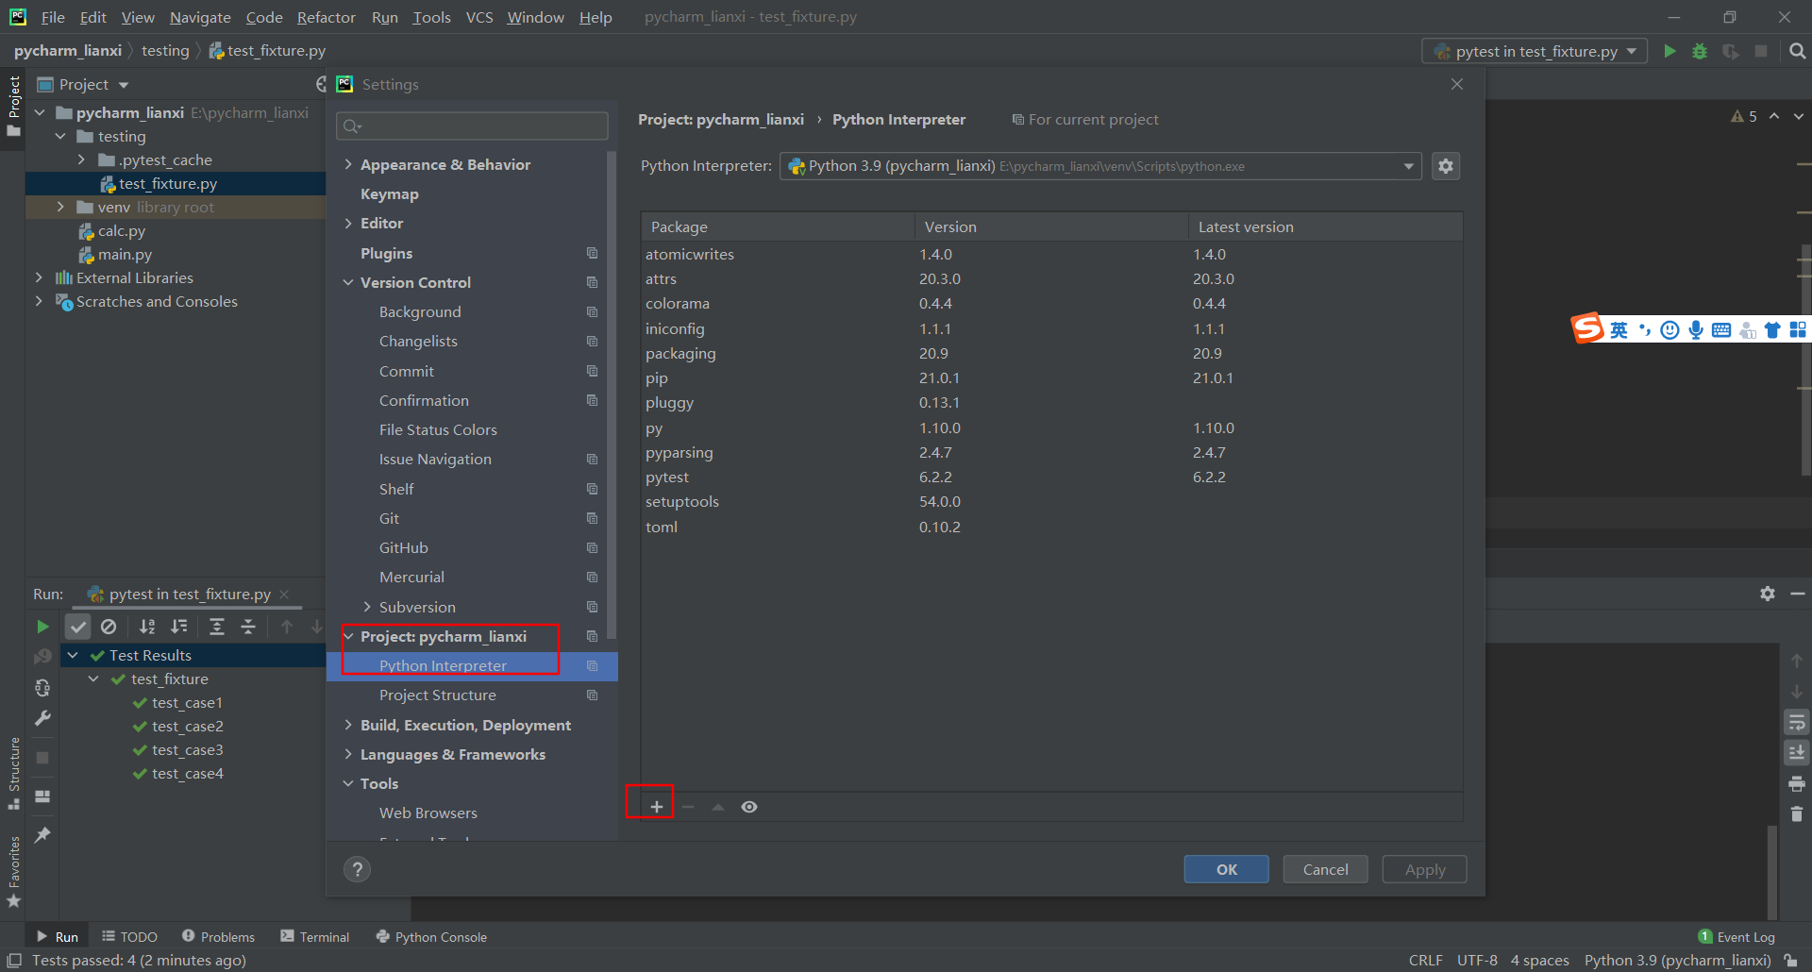Click OK in Settings dialog
This screenshot has width=1812, height=972.
1226,869
